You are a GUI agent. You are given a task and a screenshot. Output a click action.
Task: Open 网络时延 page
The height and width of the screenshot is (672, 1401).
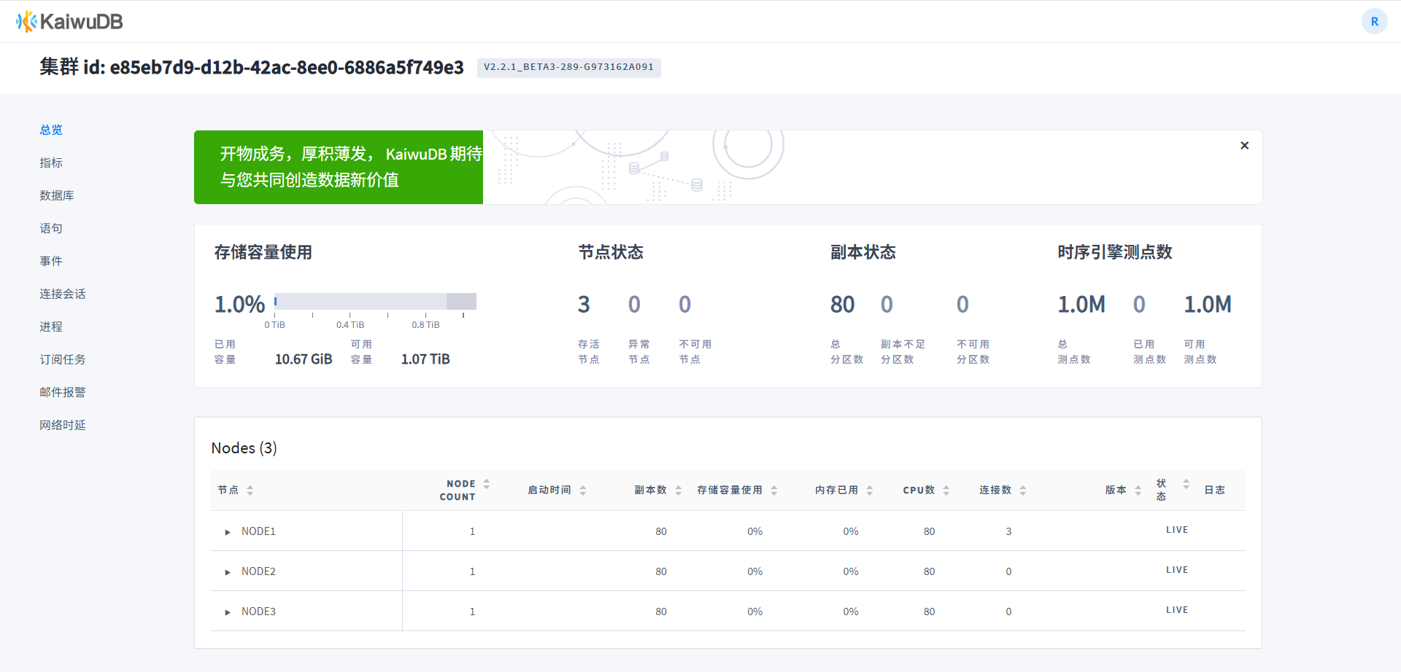pyautogui.click(x=63, y=425)
